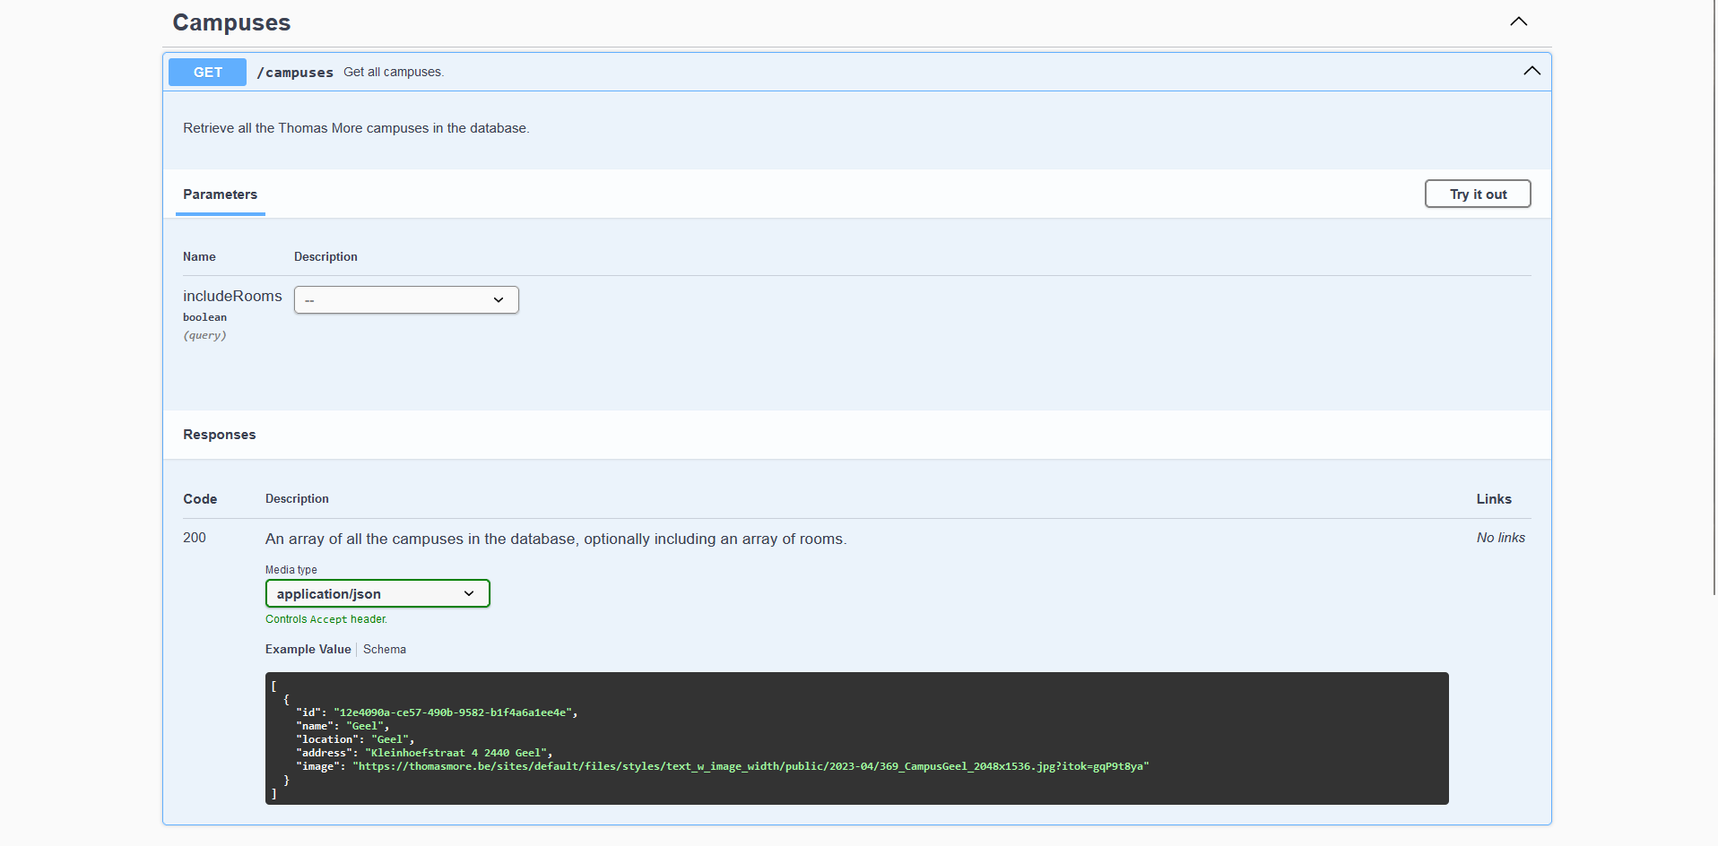Image resolution: width=1718 pixels, height=846 pixels.
Task: Click the 'No links' label in Responses
Action: (1499, 538)
